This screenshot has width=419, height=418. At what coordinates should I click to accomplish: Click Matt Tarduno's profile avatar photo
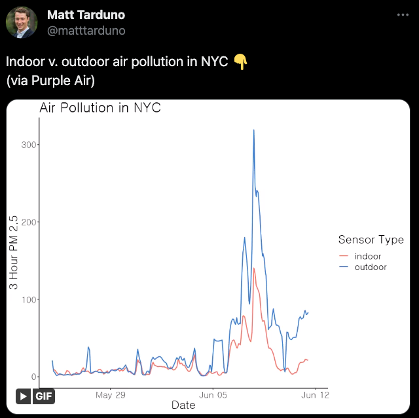click(22, 22)
